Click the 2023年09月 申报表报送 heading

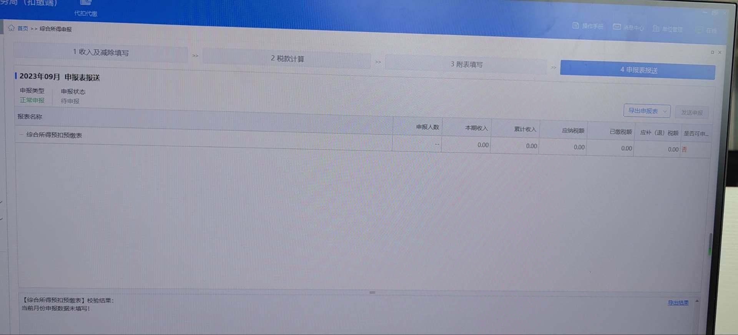[x=60, y=77]
